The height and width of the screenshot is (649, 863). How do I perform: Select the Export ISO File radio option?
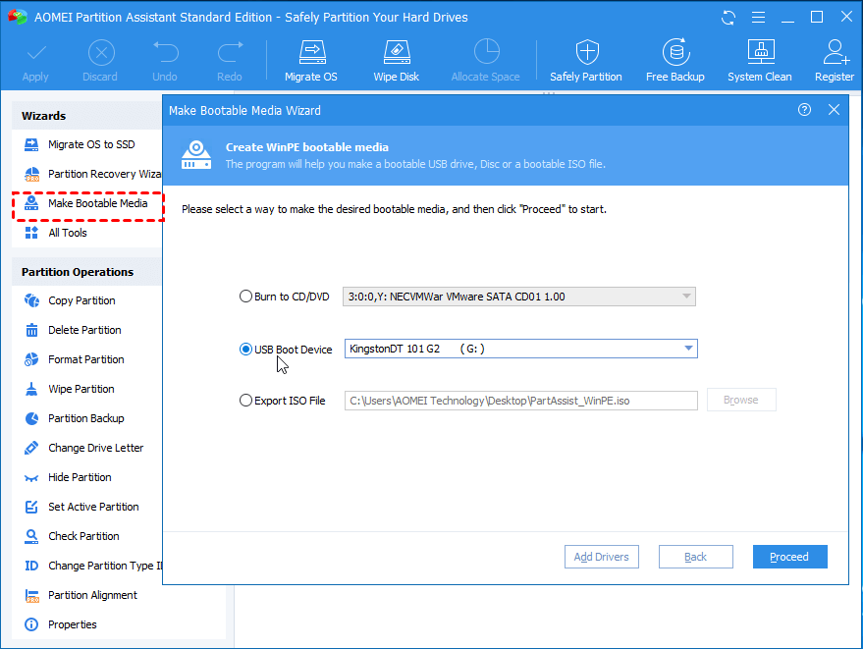245,401
